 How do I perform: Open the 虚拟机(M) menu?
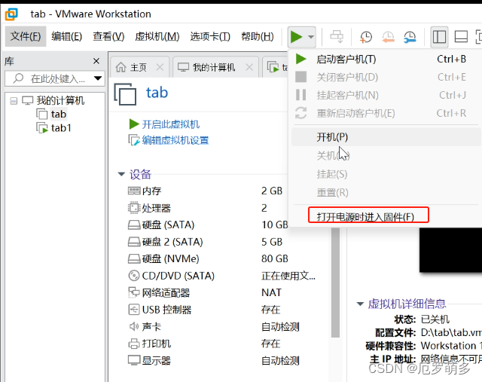pos(157,37)
